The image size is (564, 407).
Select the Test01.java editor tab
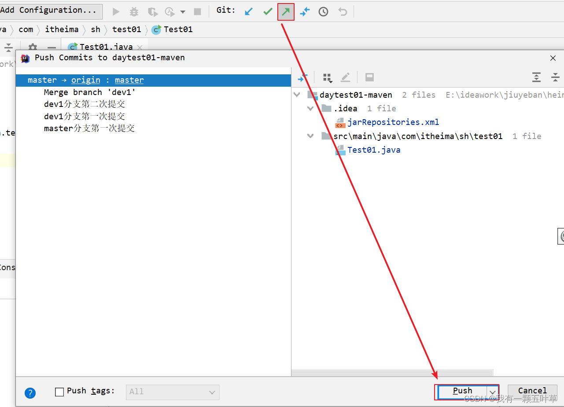tap(106, 47)
